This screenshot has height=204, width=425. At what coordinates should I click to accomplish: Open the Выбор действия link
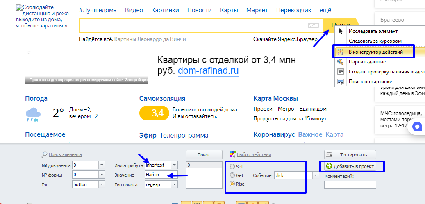pyautogui.click(x=254, y=154)
